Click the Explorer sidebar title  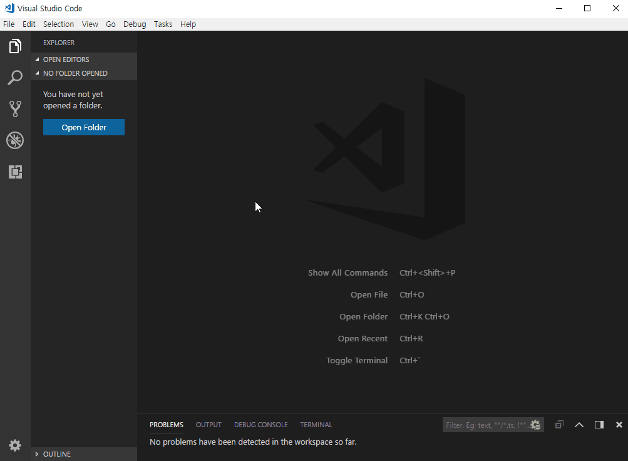coord(59,43)
